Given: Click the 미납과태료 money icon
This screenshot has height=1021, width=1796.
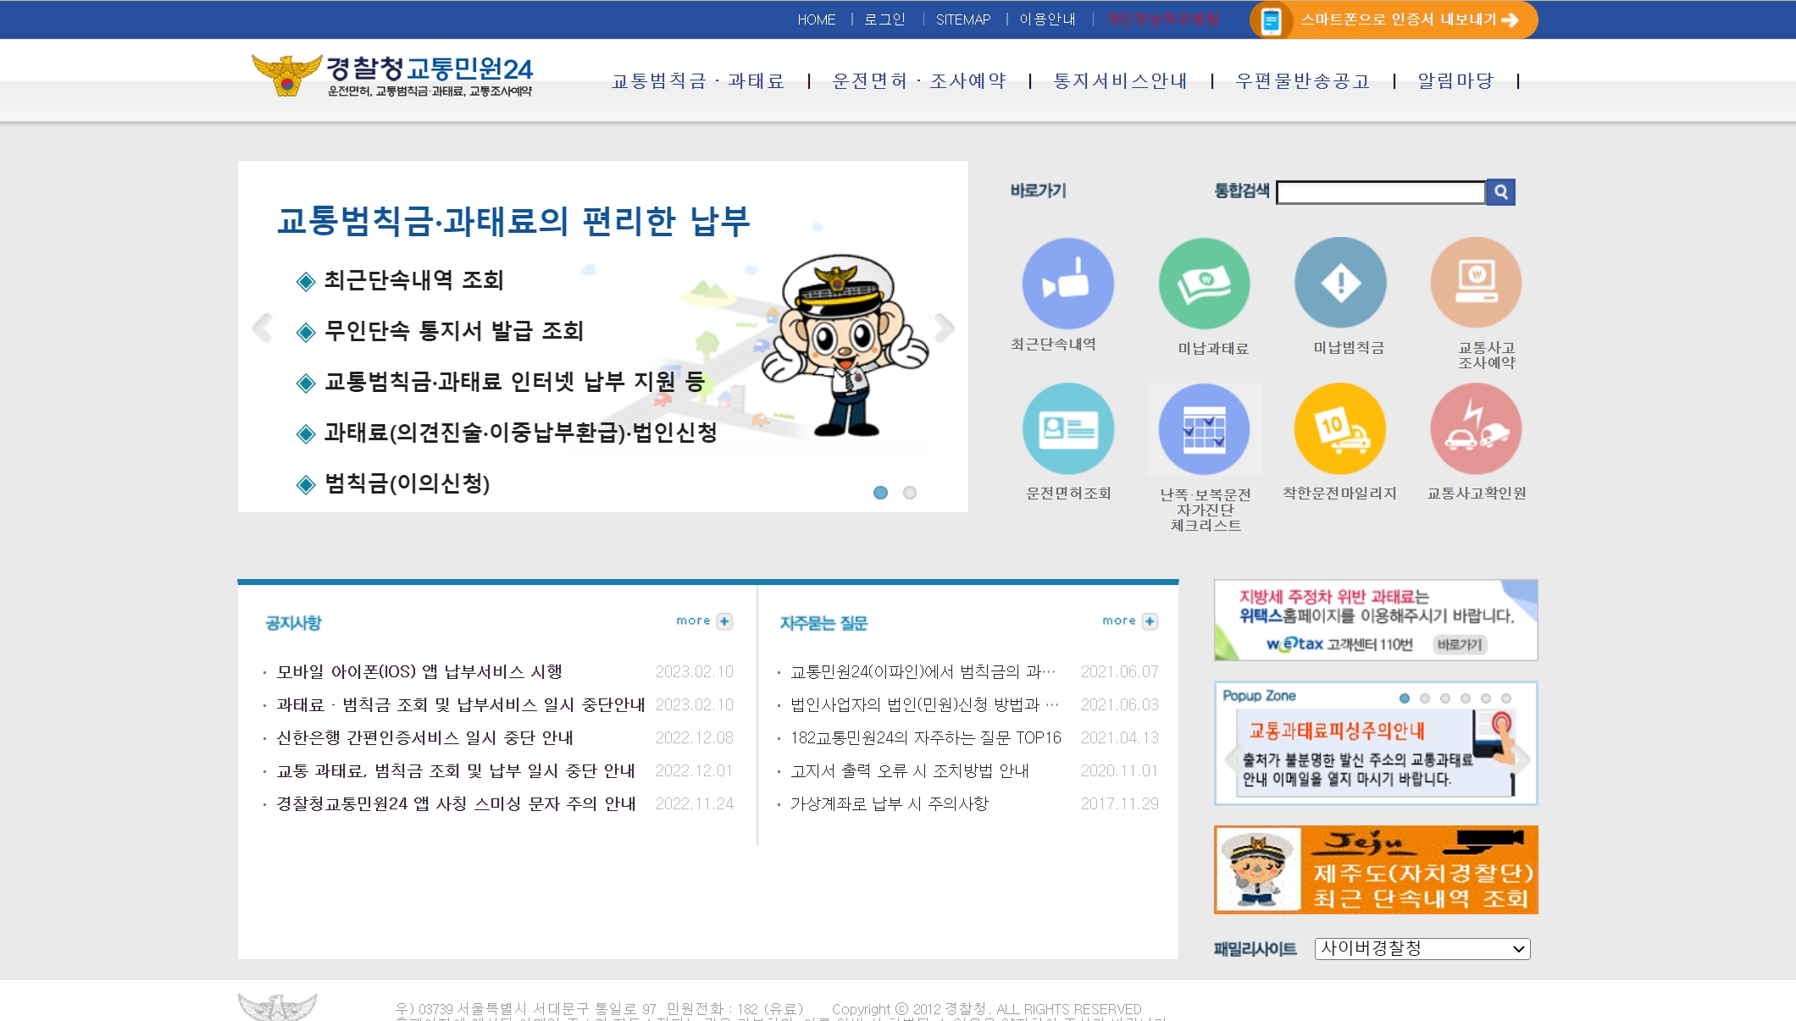Looking at the screenshot, I should click(x=1204, y=283).
